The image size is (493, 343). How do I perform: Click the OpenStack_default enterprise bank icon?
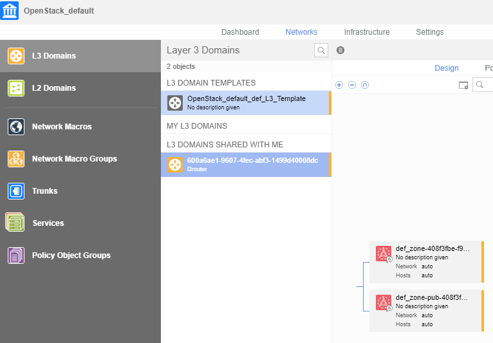[10, 10]
